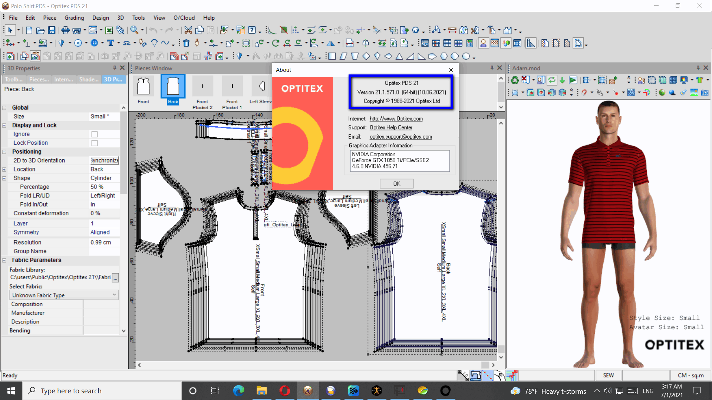
Task: Open dropdown arrow next to Text tool
Action: (119, 43)
